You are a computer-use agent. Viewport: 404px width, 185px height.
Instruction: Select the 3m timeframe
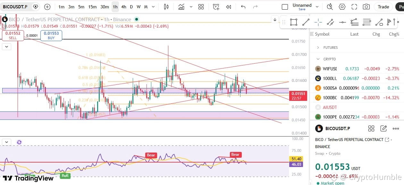[x=72, y=7]
